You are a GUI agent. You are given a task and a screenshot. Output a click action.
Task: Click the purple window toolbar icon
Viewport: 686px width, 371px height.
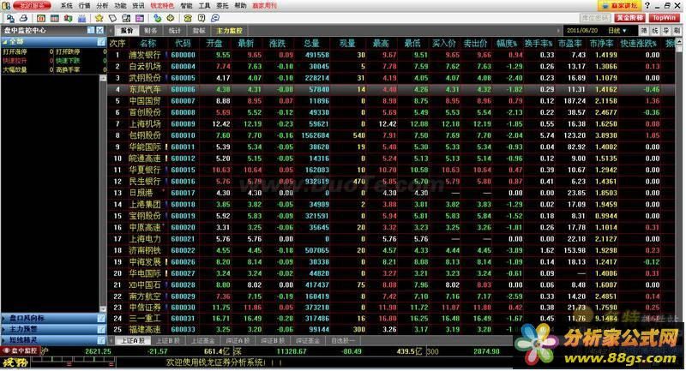click(140, 18)
